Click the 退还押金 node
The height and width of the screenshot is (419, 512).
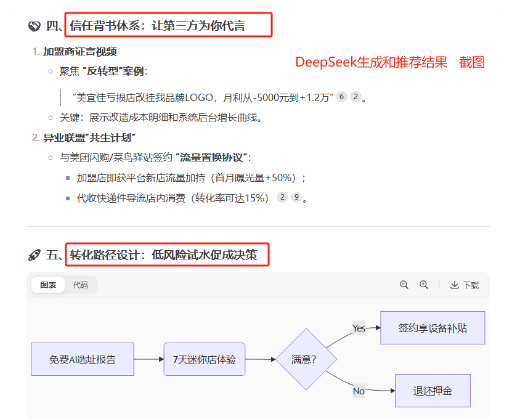(x=433, y=391)
